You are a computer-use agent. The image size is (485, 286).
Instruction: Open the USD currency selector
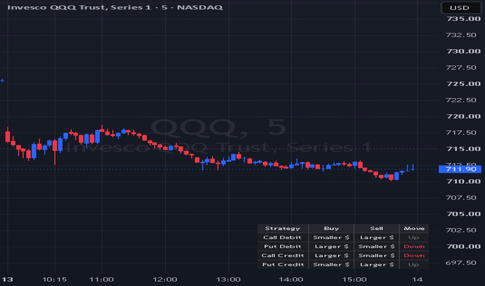461,8
